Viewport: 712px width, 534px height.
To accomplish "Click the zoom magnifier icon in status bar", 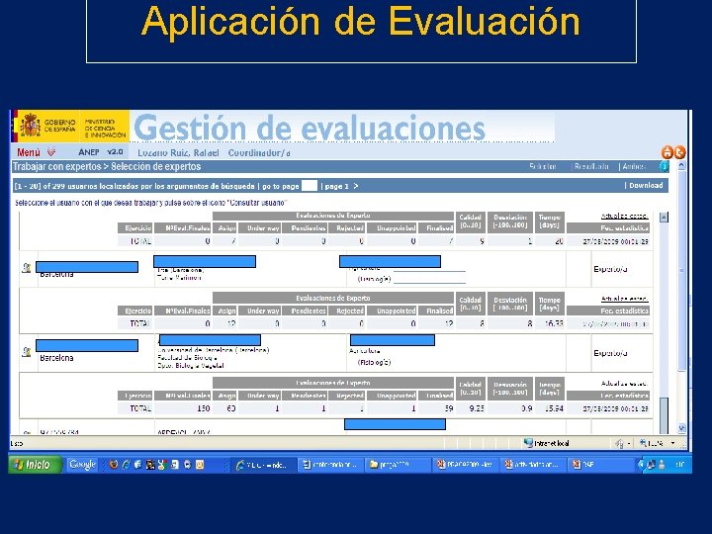I will point(643,443).
